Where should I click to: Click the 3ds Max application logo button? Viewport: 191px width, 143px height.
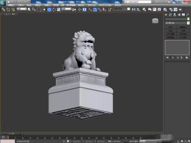click(3, 3)
